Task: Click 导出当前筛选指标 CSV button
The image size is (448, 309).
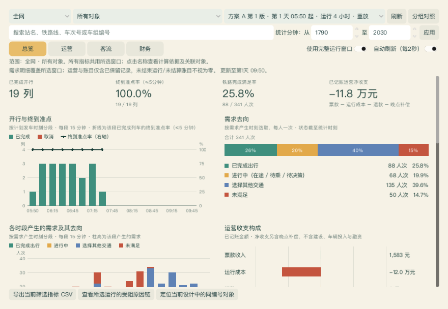Action: [43, 294]
